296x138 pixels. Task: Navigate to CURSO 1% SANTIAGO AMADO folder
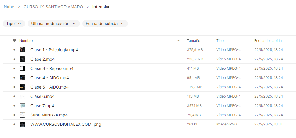[x=53, y=7]
